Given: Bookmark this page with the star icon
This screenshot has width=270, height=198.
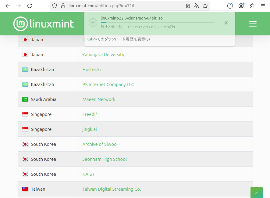Looking at the screenshot, I should coord(205,6).
